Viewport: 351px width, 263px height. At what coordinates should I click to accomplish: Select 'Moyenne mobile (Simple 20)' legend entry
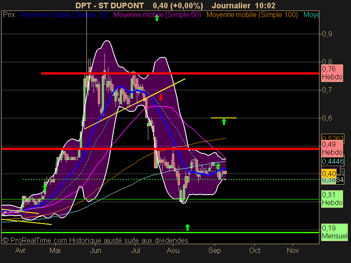pyautogui.click(x=64, y=15)
